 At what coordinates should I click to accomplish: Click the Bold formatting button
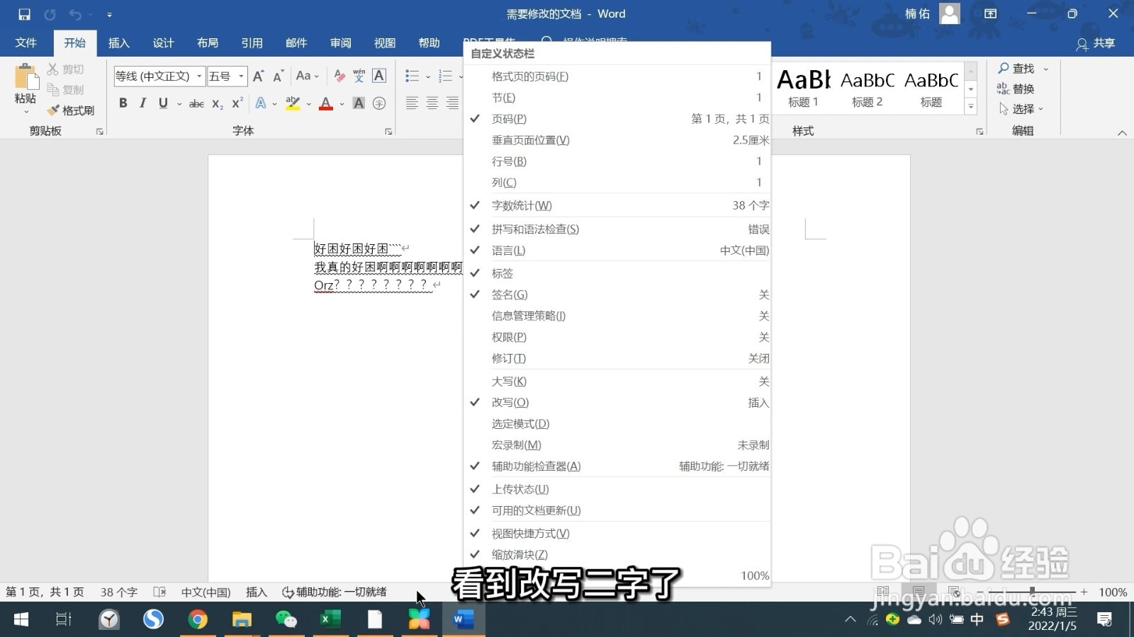coord(123,103)
